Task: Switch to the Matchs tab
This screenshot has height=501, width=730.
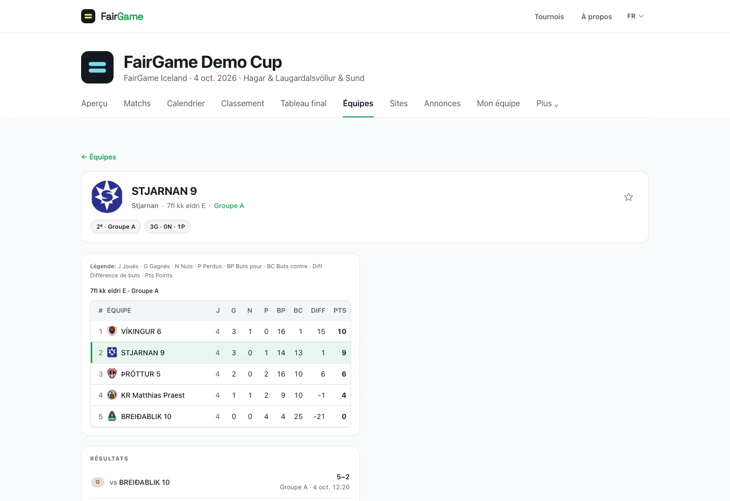Action: point(137,104)
